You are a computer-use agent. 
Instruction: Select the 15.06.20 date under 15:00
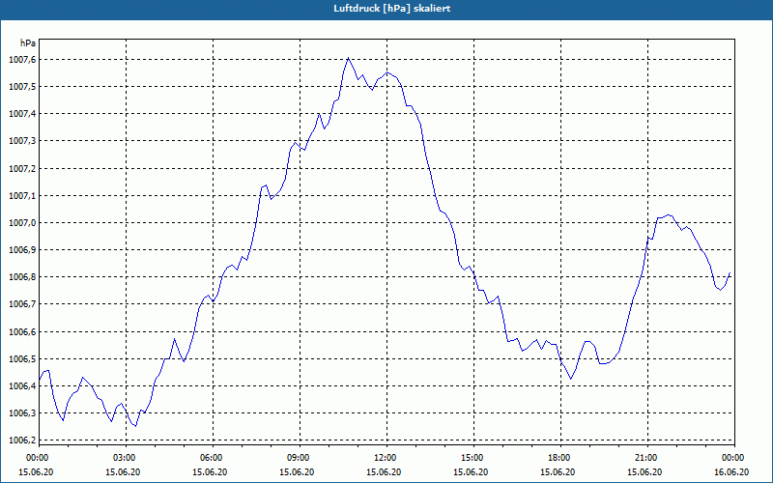click(x=471, y=471)
